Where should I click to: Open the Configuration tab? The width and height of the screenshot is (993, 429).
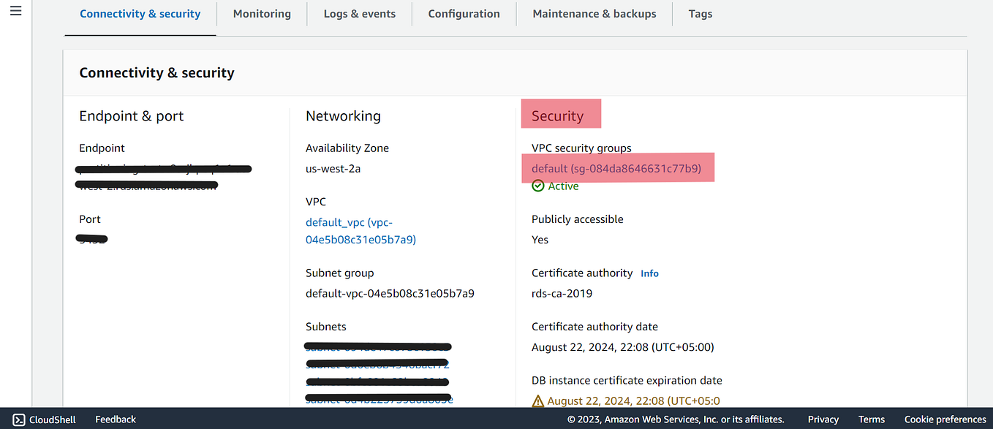click(x=464, y=13)
